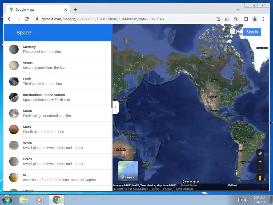Share this page icon
The width and height of the screenshot is (273, 205).
[x=227, y=19]
